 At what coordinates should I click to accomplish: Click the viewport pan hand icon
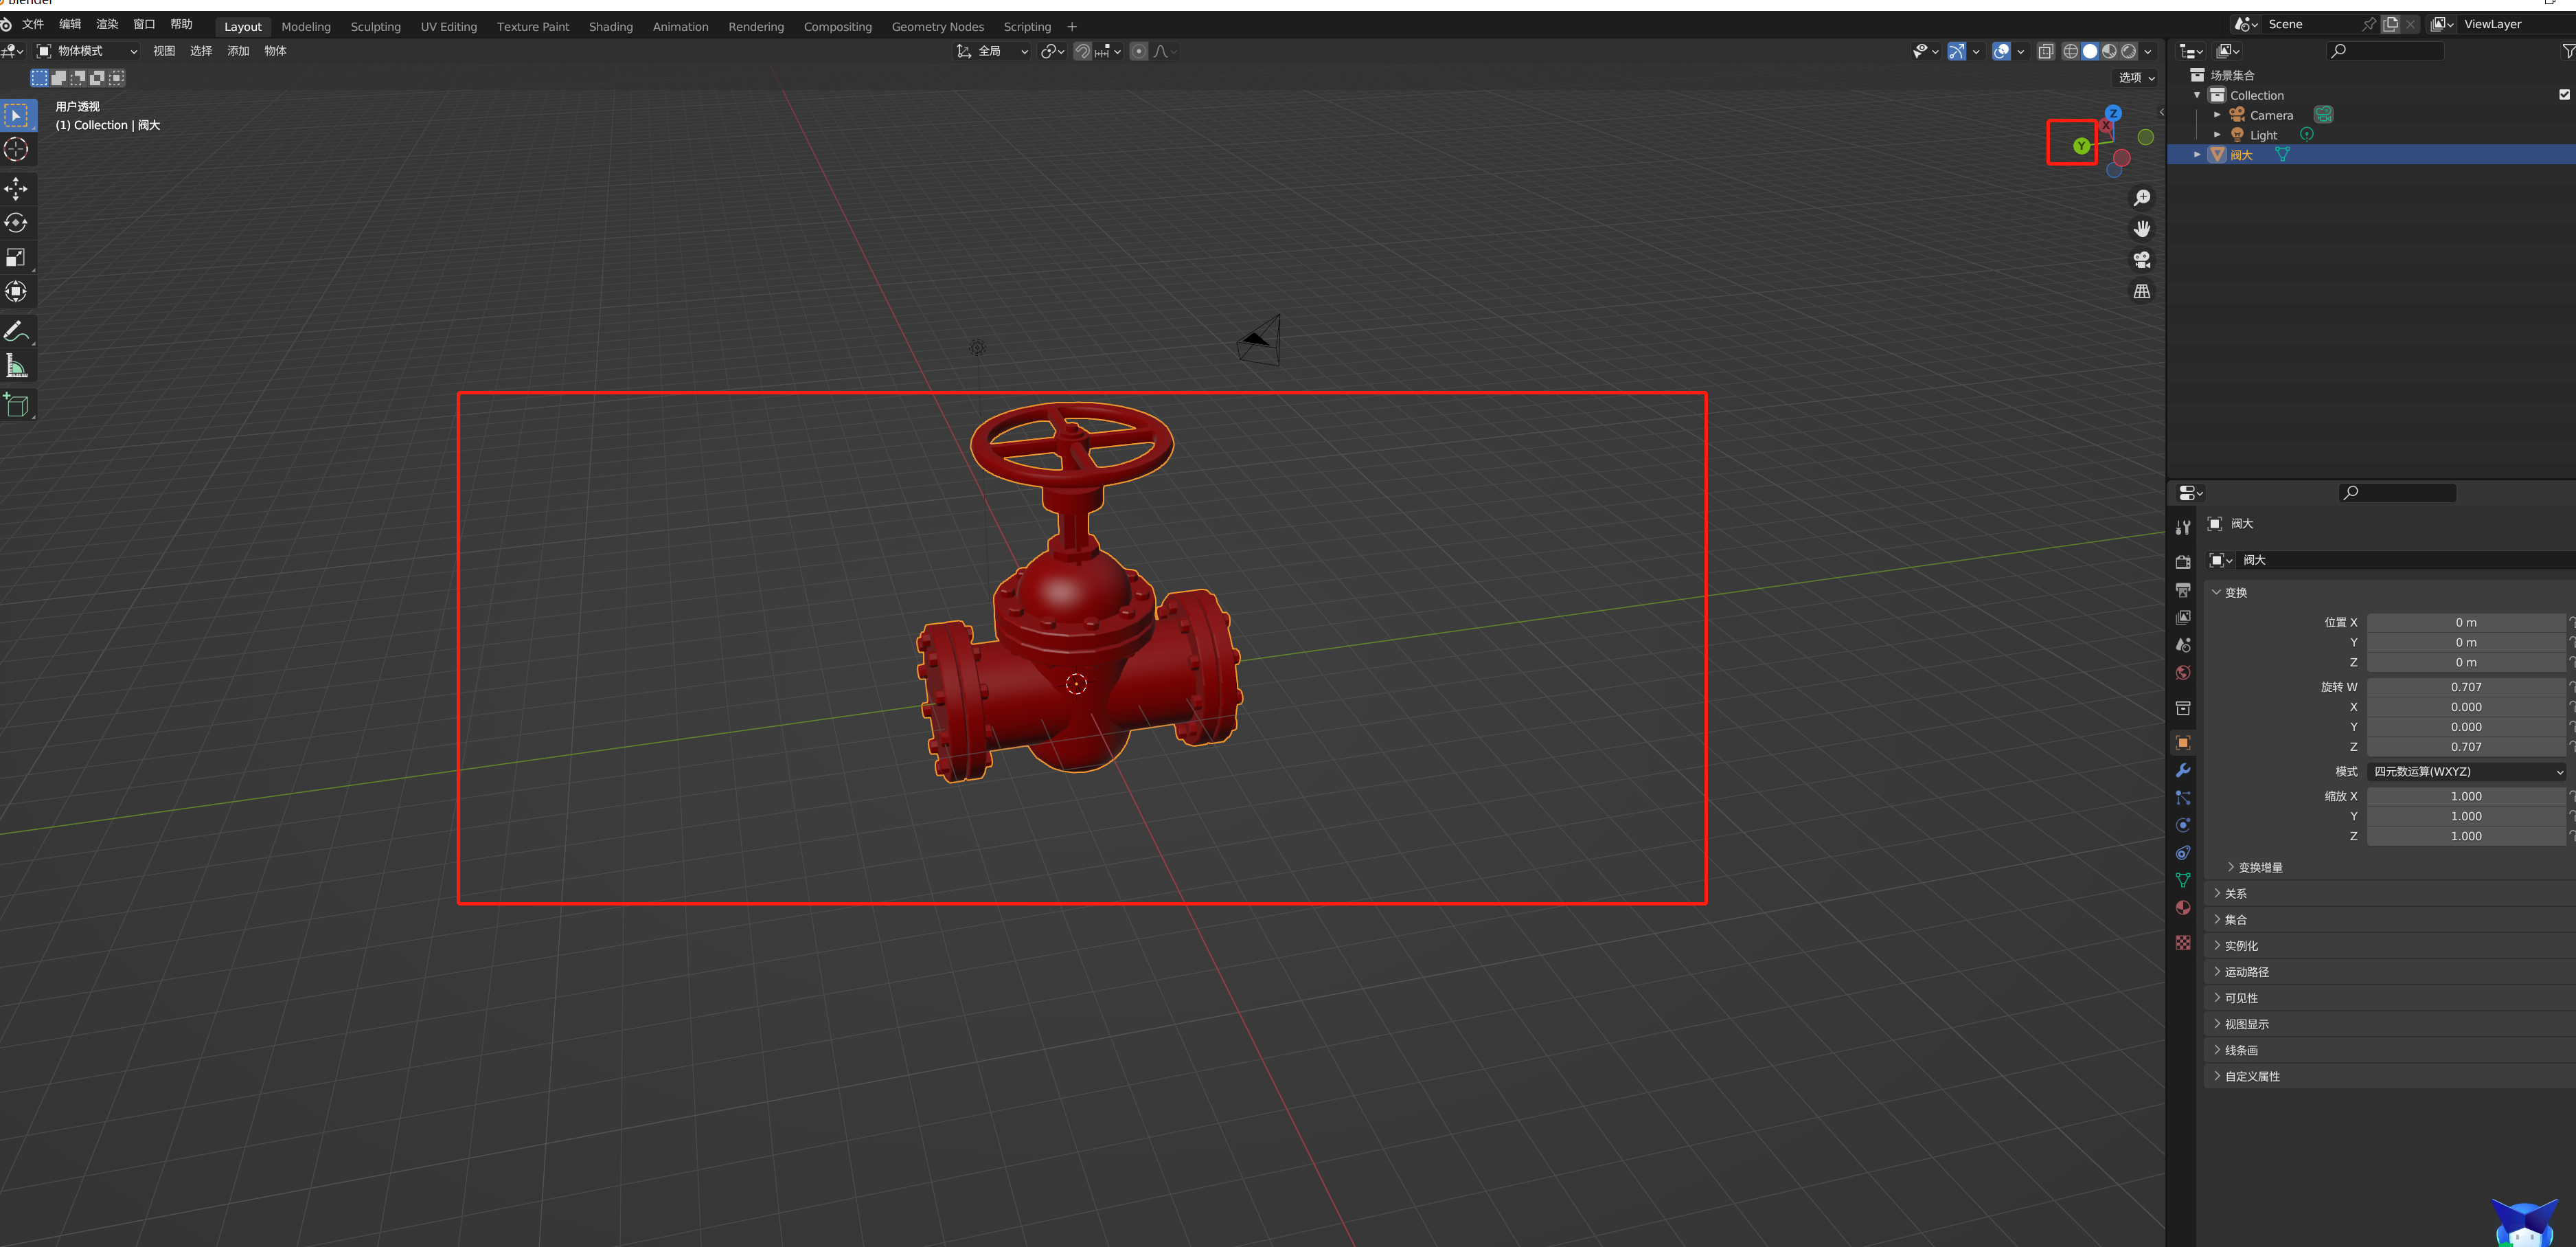2141,229
